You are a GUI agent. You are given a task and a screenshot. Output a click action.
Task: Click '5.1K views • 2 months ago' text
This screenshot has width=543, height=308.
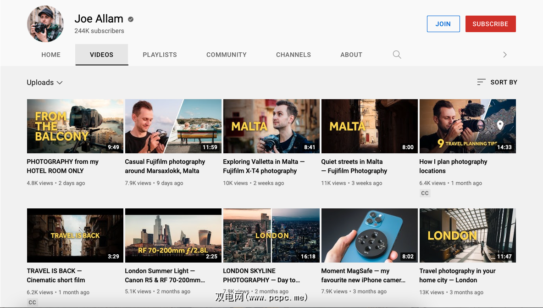click(158, 291)
